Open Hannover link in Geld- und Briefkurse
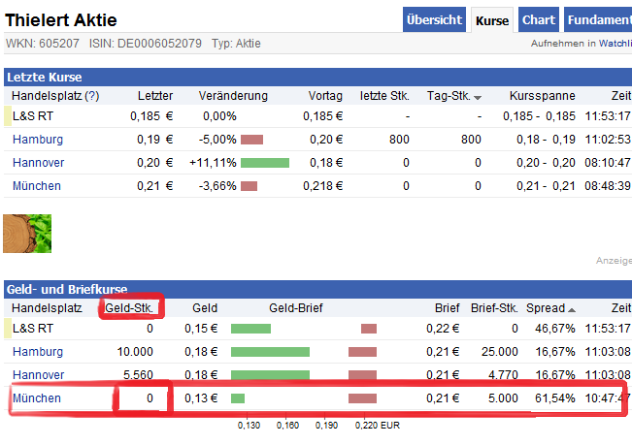 pos(38,374)
